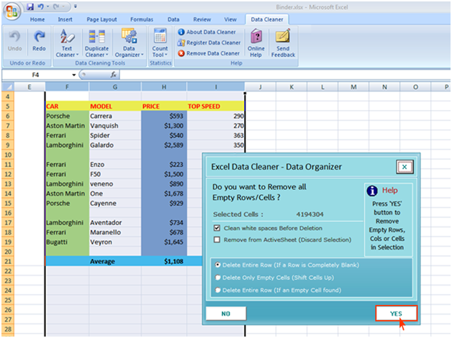Select column K header

point(291,87)
